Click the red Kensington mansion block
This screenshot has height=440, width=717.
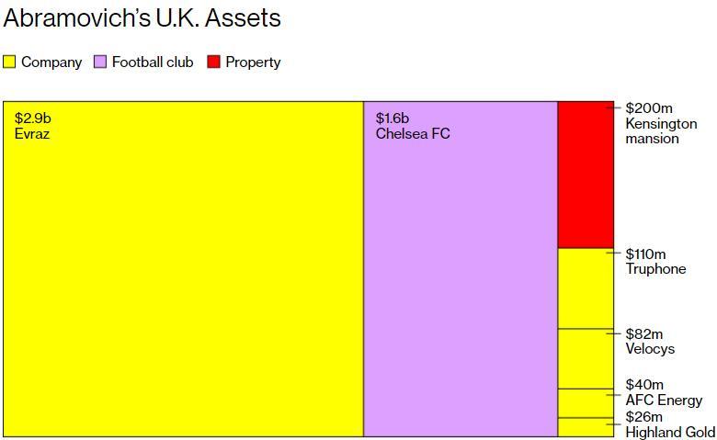586,175
